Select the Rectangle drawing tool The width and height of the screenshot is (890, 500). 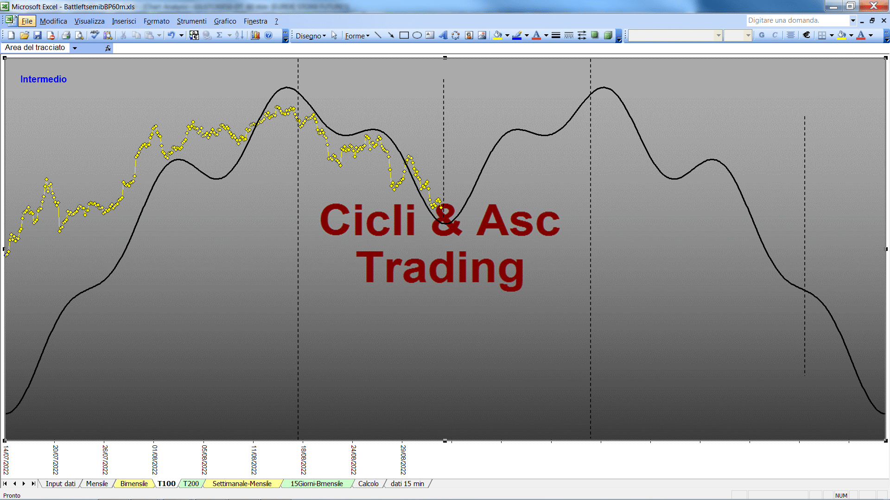point(404,35)
